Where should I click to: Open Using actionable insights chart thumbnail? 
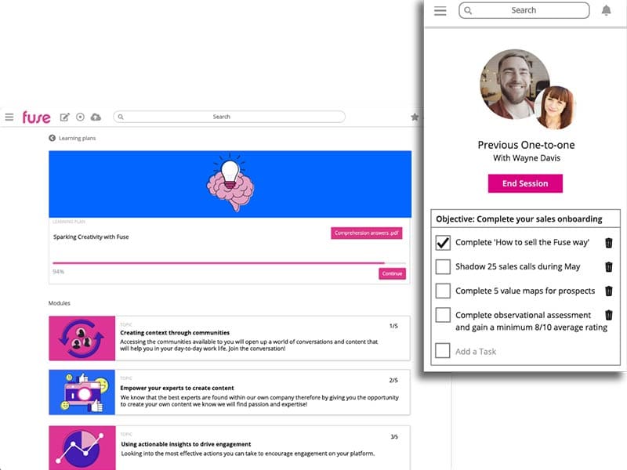click(x=82, y=447)
